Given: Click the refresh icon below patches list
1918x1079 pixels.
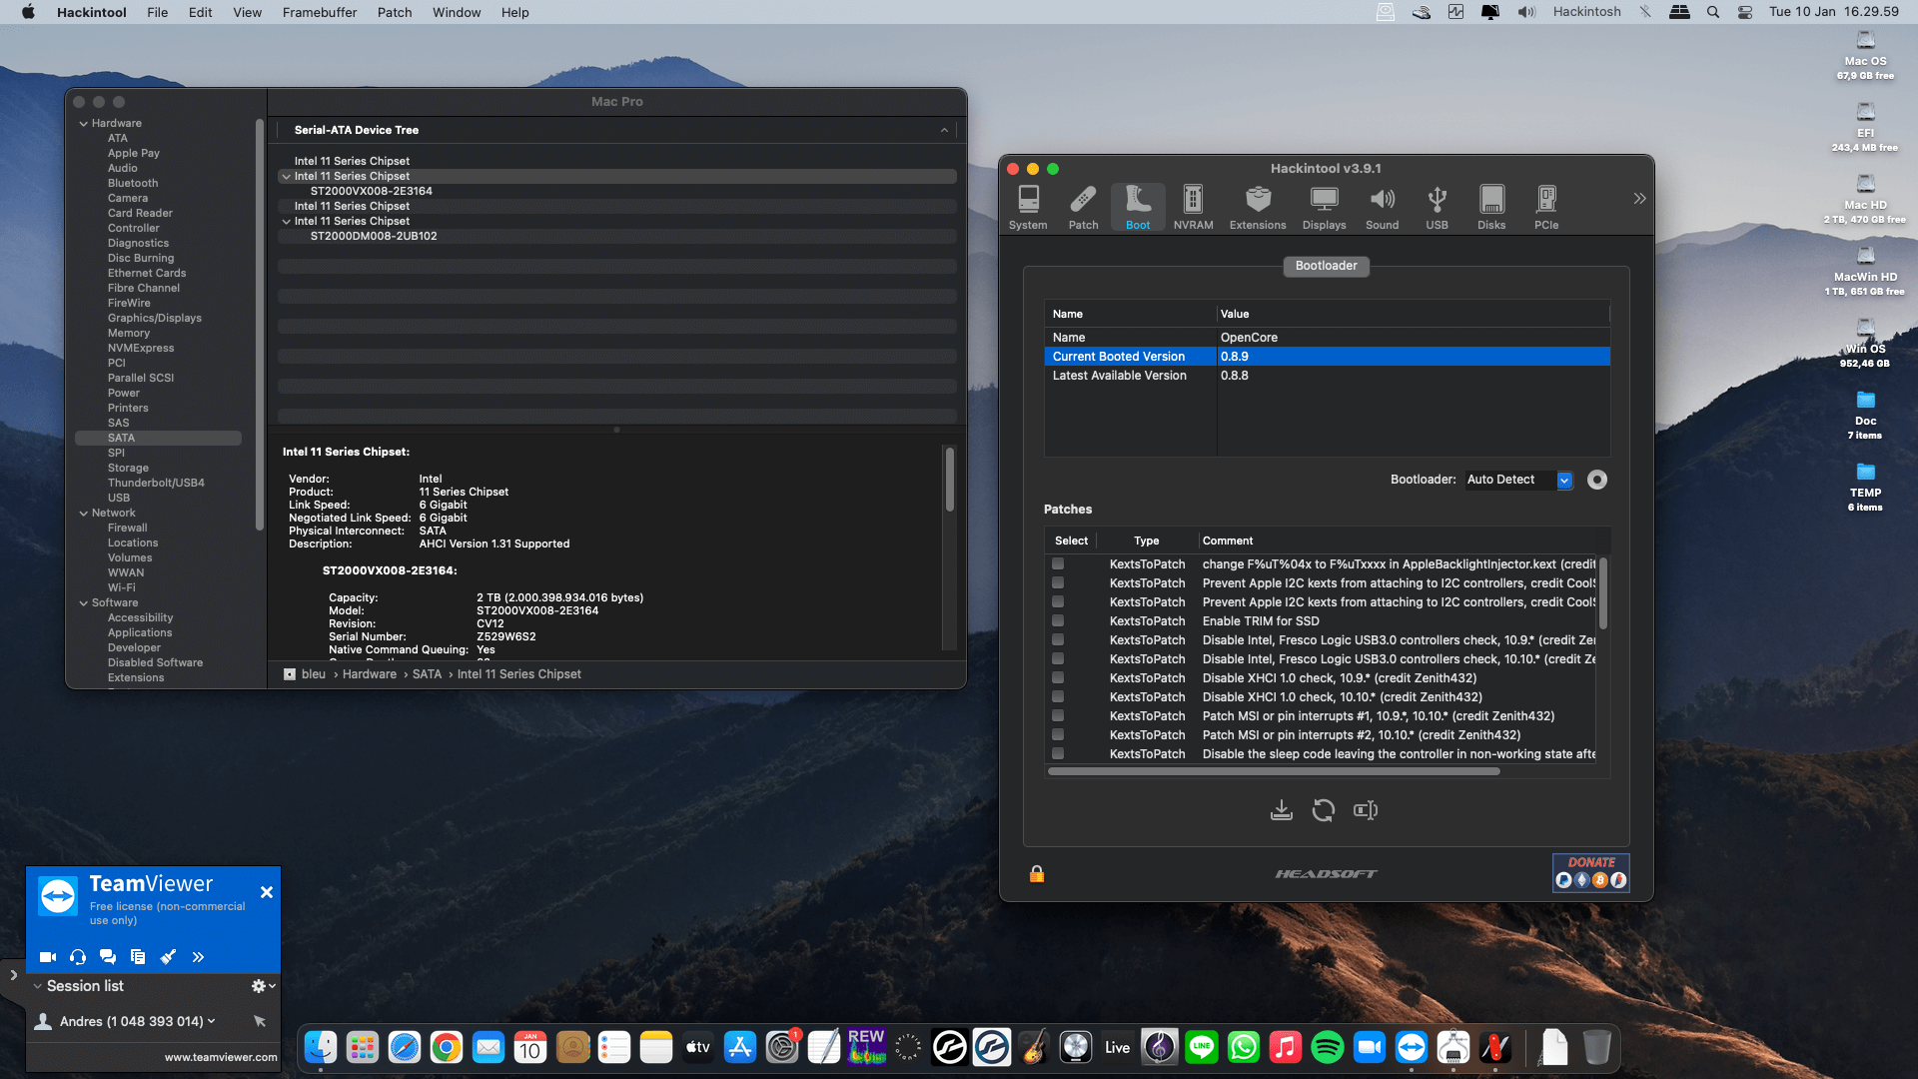Looking at the screenshot, I should coord(1323,810).
